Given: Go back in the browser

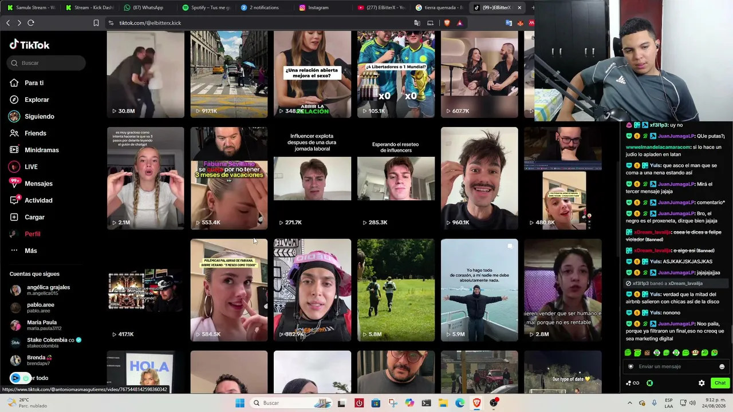Looking at the screenshot, I should [x=8, y=23].
